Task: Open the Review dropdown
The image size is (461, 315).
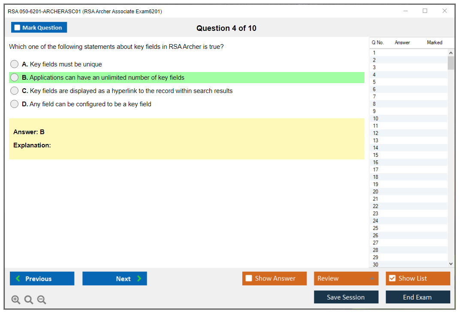Action: click(346, 279)
